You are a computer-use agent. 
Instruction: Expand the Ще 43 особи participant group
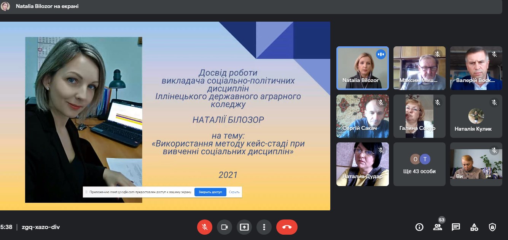(419, 164)
